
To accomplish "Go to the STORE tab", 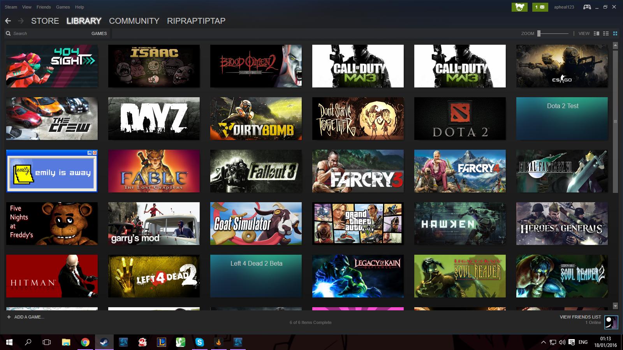I will 45,21.
